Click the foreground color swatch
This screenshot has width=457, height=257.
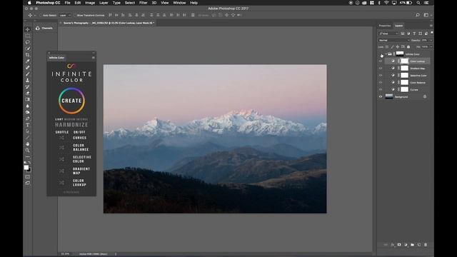click(x=26, y=167)
